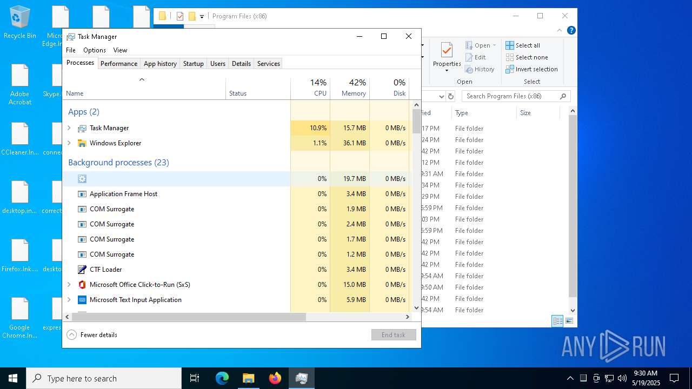Collapse view with Fewer details chevron
Screen dimensions: 692x389
[x=71, y=334]
